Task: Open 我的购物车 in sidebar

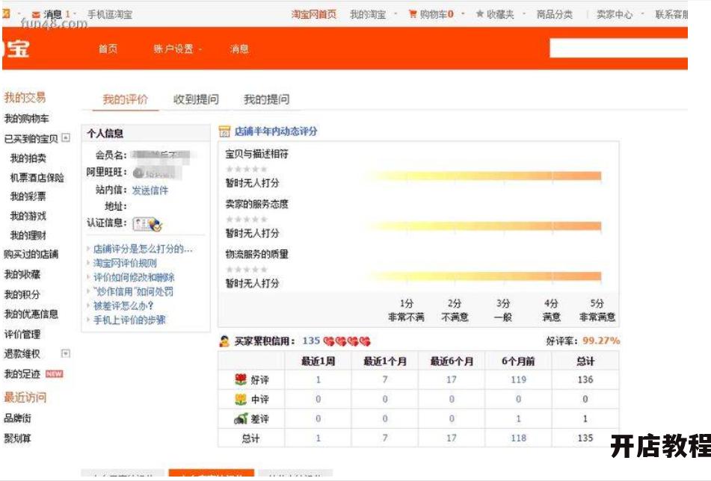Action: (x=26, y=119)
